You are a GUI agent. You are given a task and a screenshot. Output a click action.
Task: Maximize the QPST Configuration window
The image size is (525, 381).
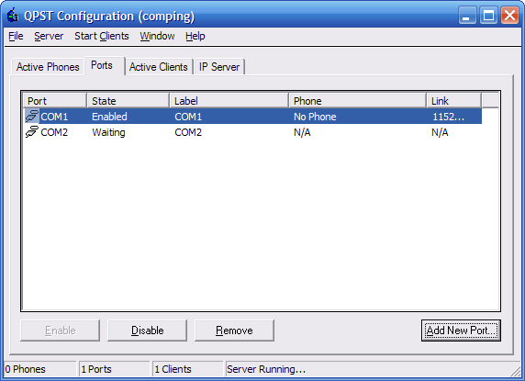click(x=488, y=16)
